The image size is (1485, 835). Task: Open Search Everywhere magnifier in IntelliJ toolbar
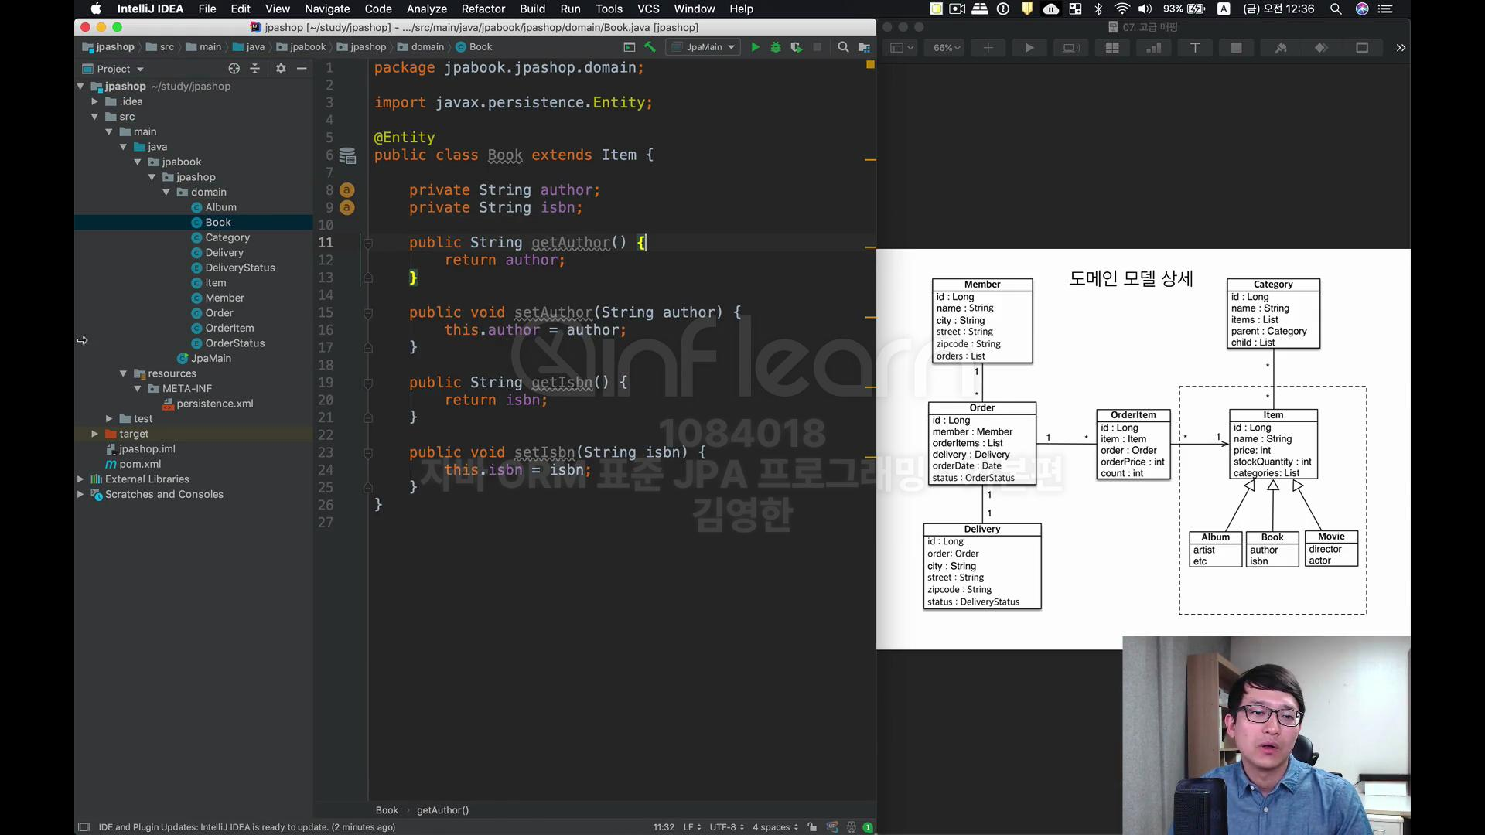click(843, 47)
